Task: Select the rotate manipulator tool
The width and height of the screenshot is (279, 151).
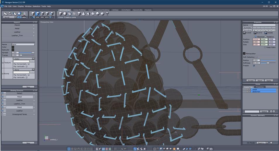Action: pyautogui.click(x=10, y=14)
